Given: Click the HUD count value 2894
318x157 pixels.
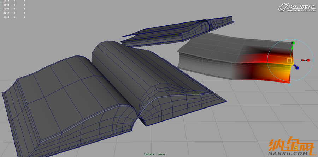Looking at the screenshot, I should [6, 5].
